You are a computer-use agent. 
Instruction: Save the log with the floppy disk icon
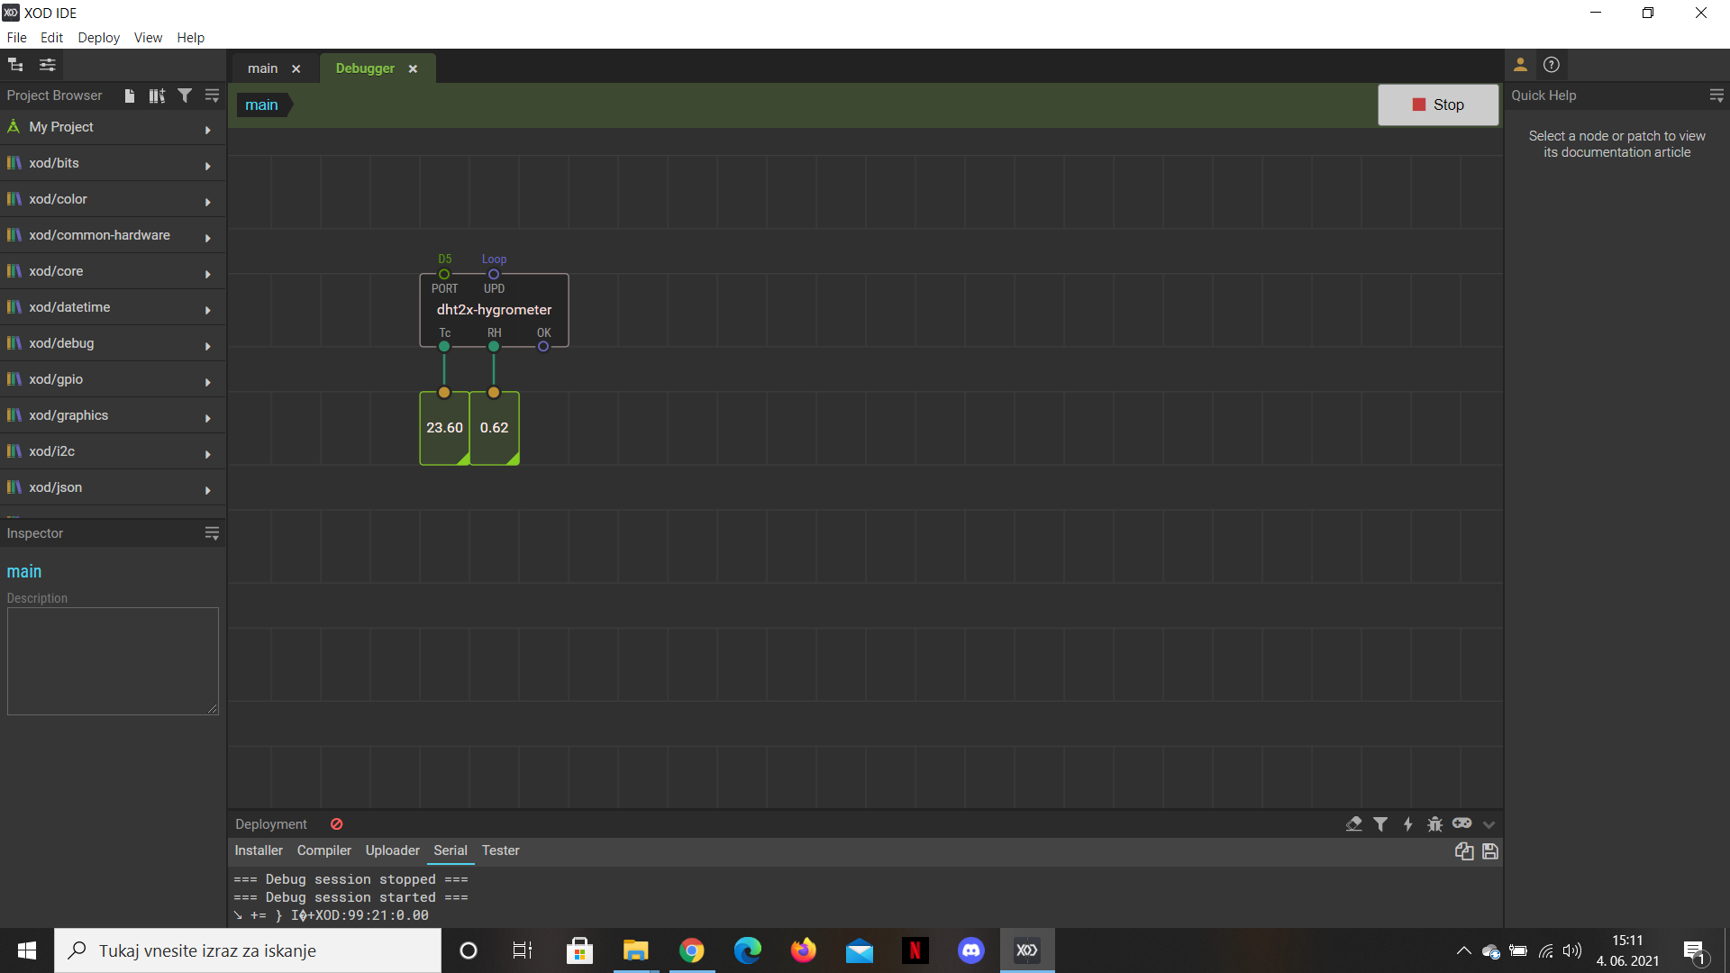click(1490, 851)
